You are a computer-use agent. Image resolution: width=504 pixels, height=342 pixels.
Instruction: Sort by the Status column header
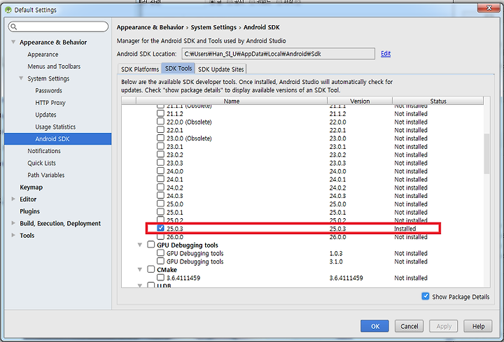pyautogui.click(x=437, y=101)
